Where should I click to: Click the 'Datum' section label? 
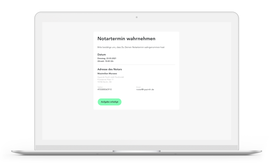102,55
